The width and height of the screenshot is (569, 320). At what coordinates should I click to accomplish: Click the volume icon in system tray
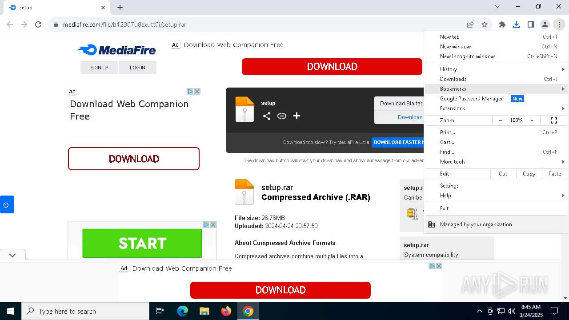512,311
